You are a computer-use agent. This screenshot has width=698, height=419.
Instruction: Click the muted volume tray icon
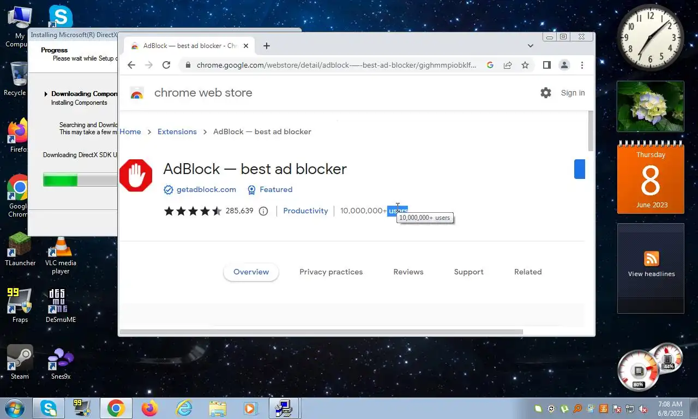[x=643, y=409]
